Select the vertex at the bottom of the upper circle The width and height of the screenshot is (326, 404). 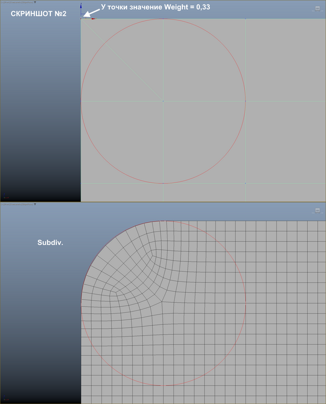pos(163,183)
